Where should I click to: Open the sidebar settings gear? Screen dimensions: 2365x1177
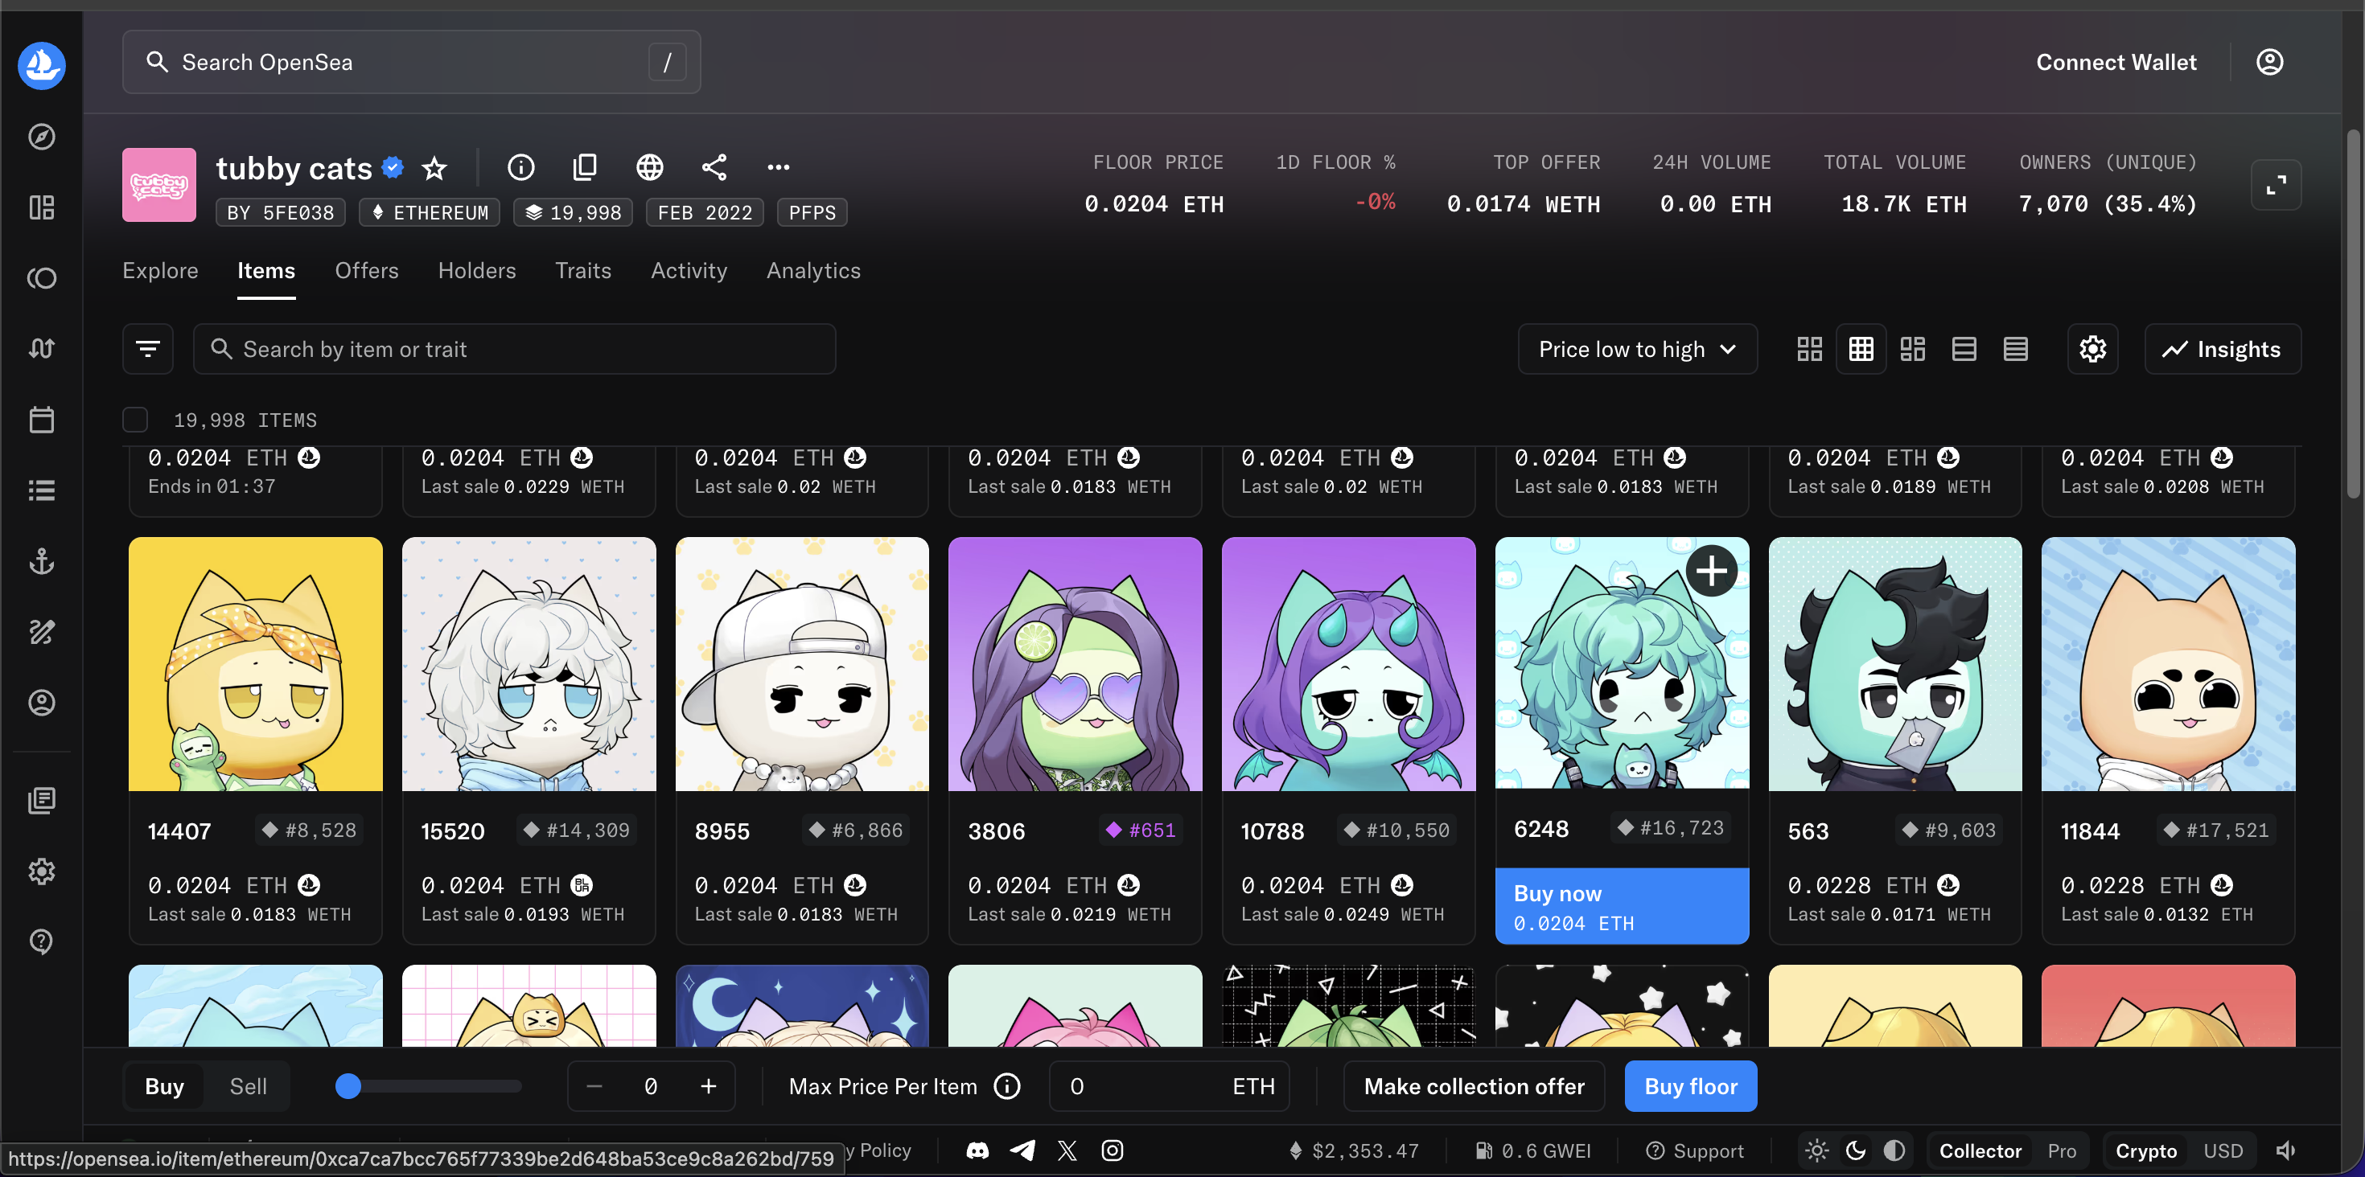[x=41, y=871]
